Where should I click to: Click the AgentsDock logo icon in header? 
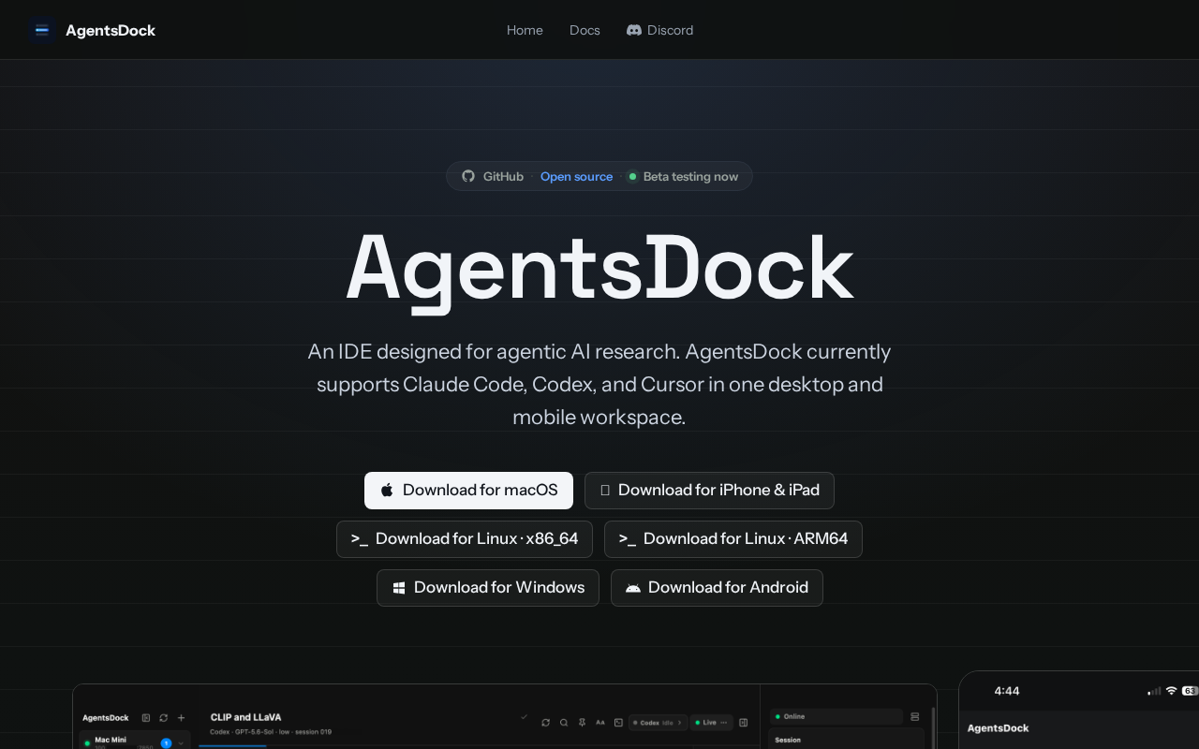click(x=42, y=30)
